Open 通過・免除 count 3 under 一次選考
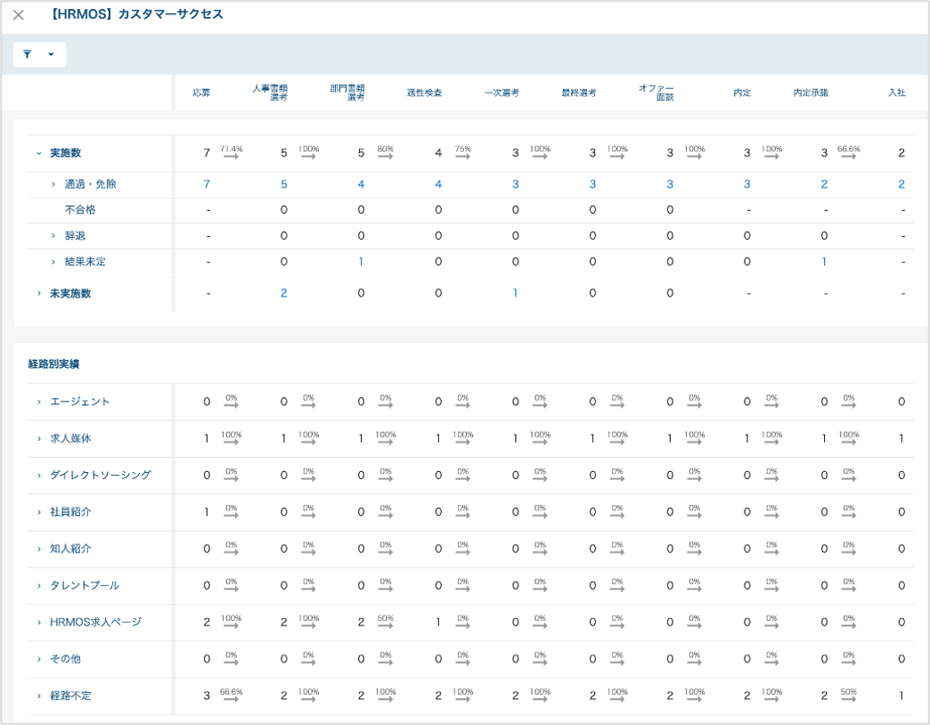 (x=515, y=184)
